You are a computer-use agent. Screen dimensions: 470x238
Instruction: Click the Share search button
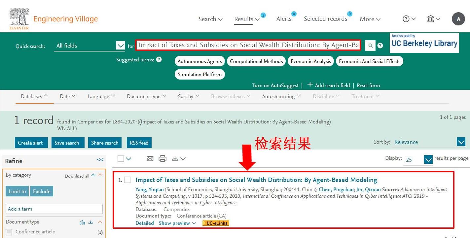105,143
